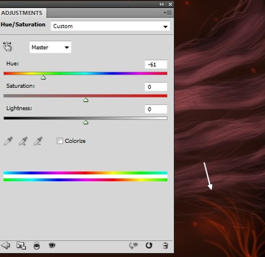Choose the Add to Sample eyedropper
The image size is (265, 257).
[x=23, y=141]
